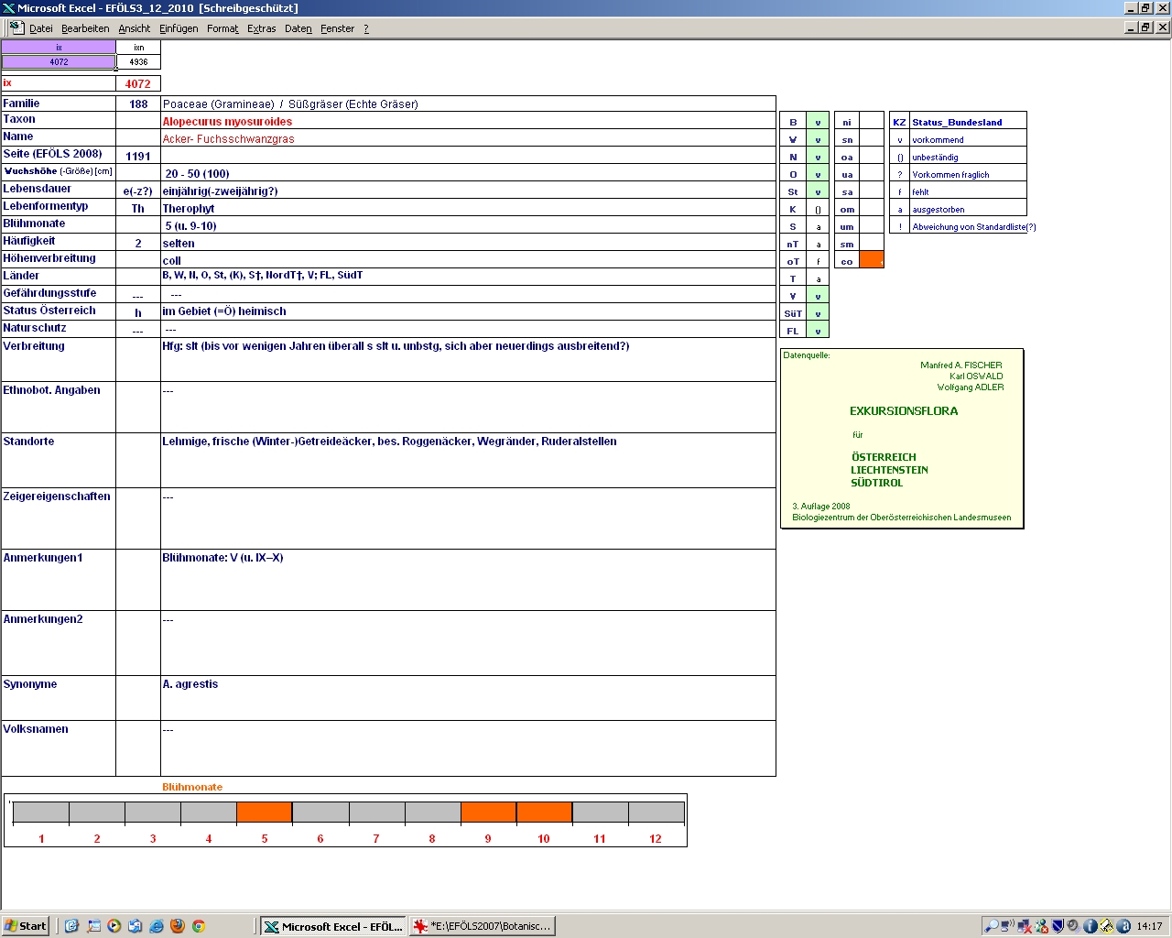
Task: Click the magnifier icon in system tray
Action: 991,926
